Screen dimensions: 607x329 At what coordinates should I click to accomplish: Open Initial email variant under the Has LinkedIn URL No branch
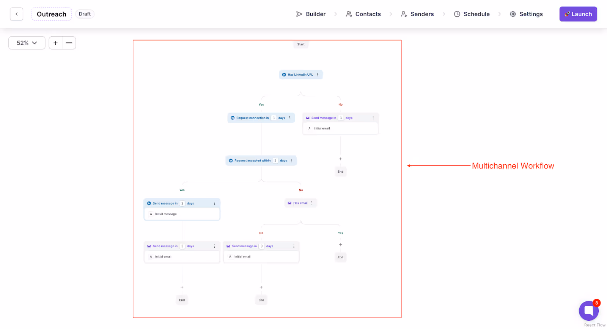click(341, 128)
